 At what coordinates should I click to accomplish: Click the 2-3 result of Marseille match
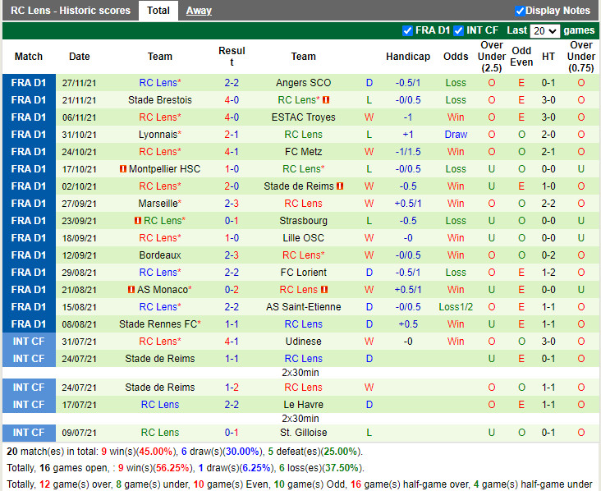click(x=232, y=204)
